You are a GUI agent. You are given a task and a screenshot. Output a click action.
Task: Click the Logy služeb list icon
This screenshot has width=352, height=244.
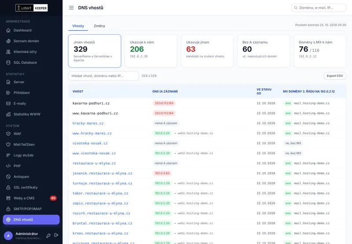click(8, 155)
